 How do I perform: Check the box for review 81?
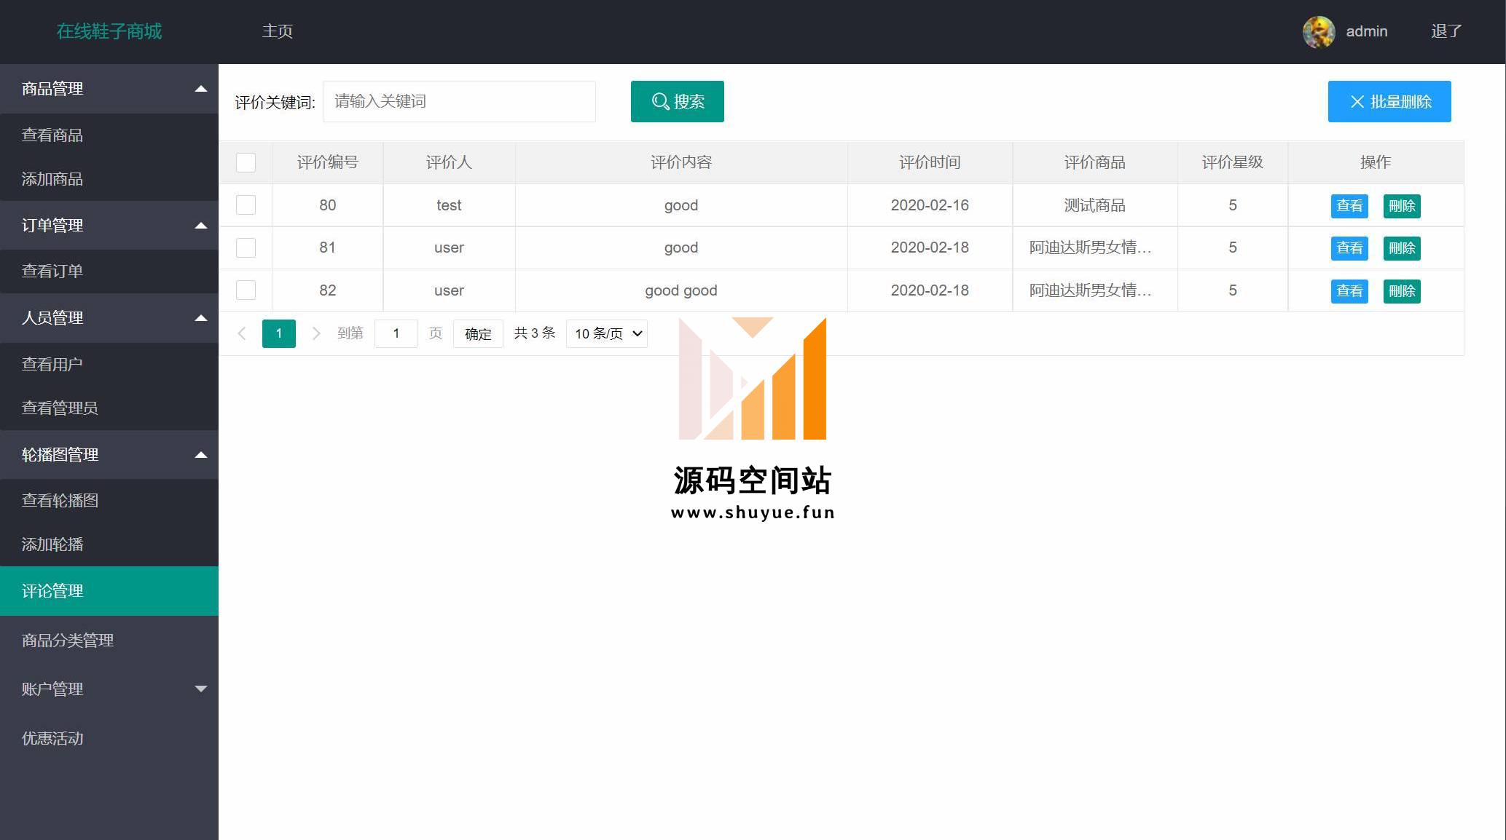[x=246, y=247]
